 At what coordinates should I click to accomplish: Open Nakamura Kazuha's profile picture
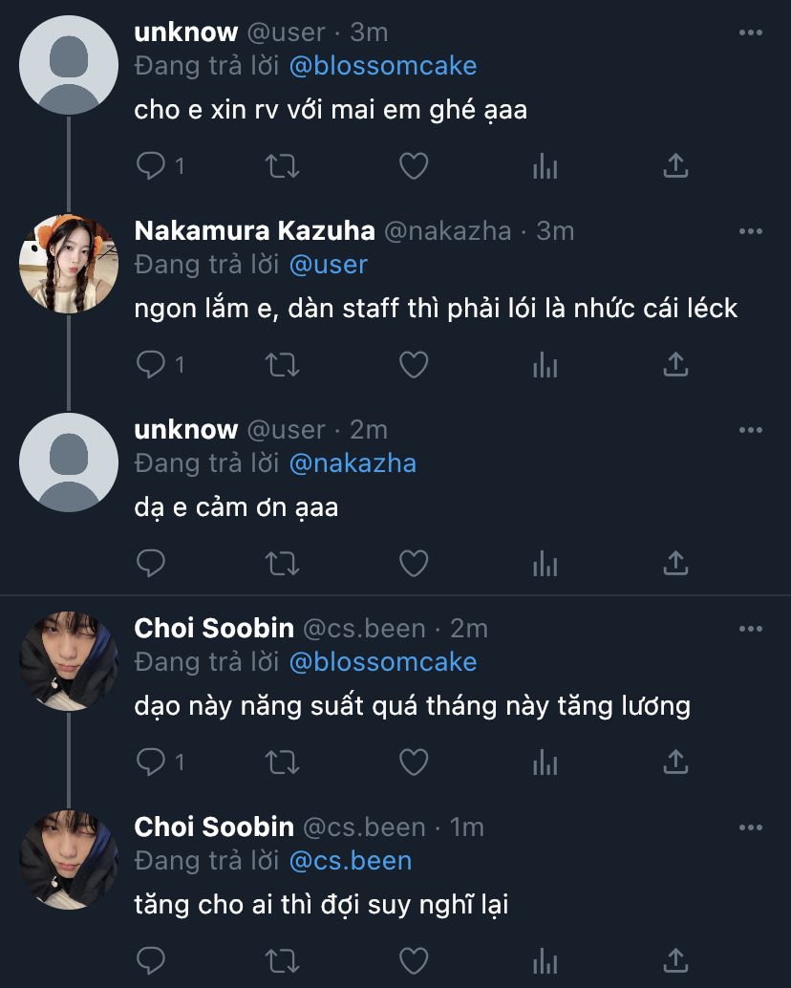68,264
